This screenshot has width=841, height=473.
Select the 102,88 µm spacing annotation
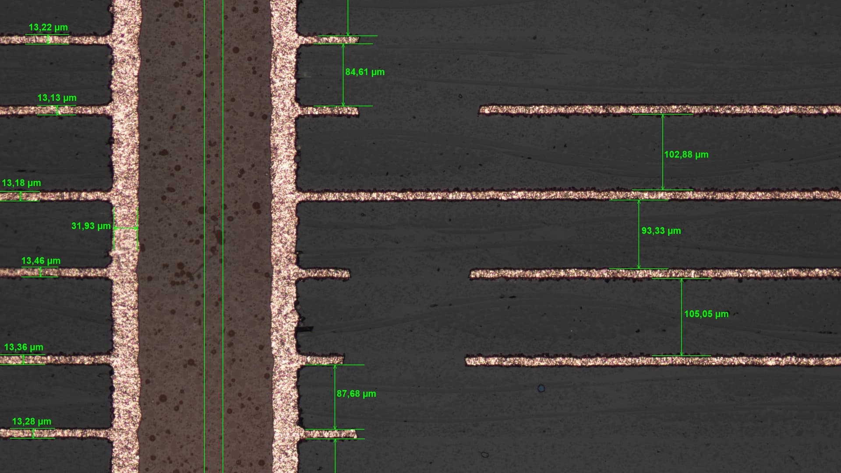click(686, 155)
